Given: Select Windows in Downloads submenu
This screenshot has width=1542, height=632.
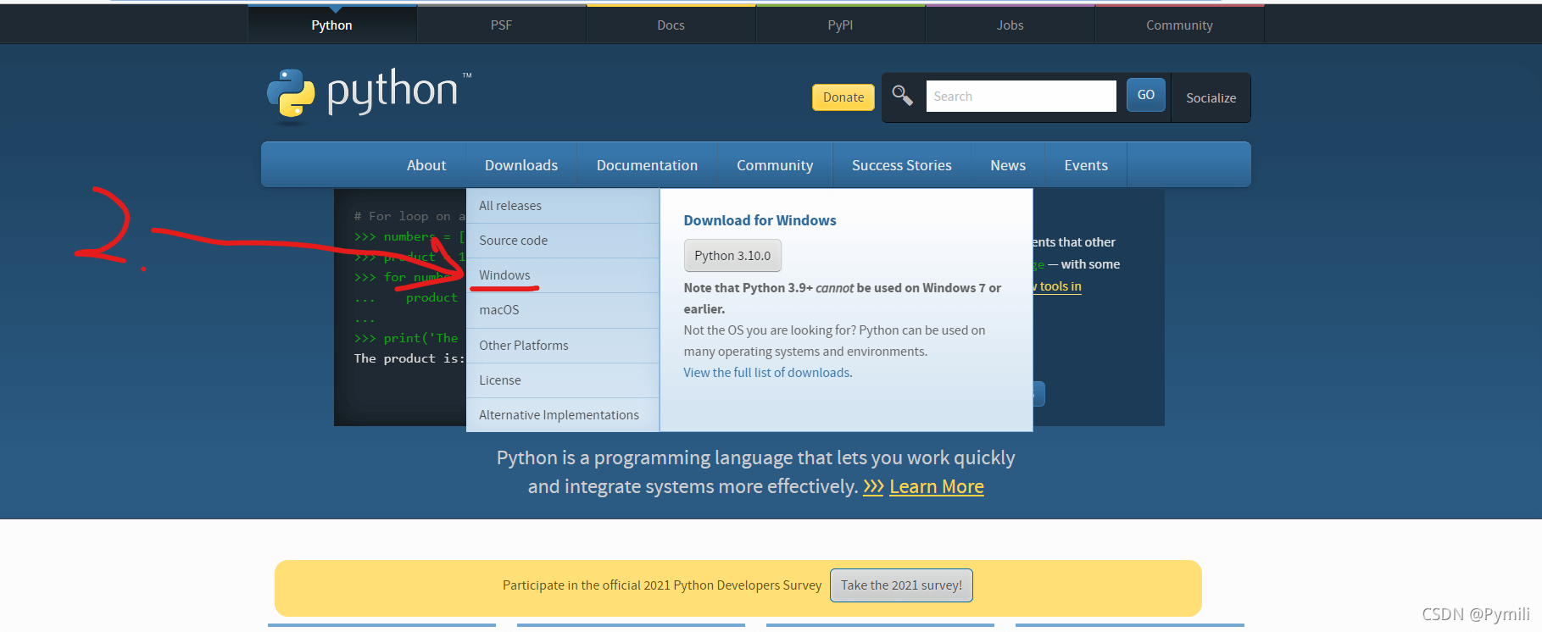Looking at the screenshot, I should (x=504, y=275).
